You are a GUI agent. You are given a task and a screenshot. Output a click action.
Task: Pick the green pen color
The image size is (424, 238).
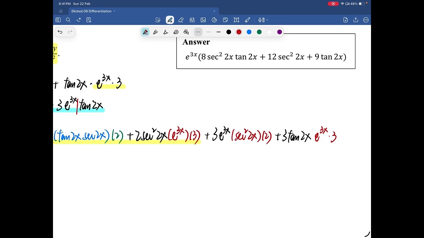click(x=259, y=32)
